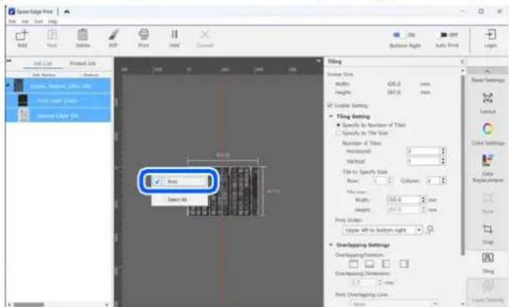Click the Tiling panel vertical scrollbar
The height and width of the screenshot is (307, 509).
point(463,164)
